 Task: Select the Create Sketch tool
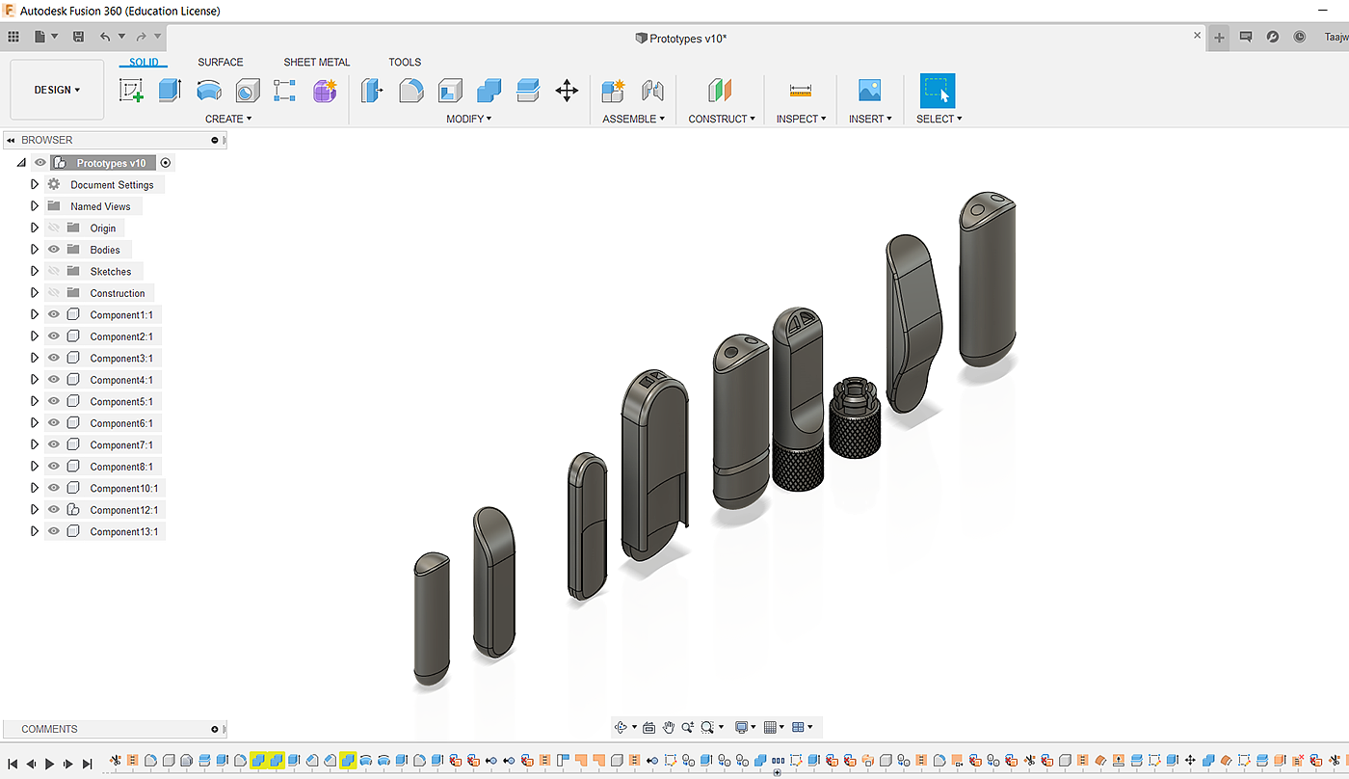coord(131,91)
